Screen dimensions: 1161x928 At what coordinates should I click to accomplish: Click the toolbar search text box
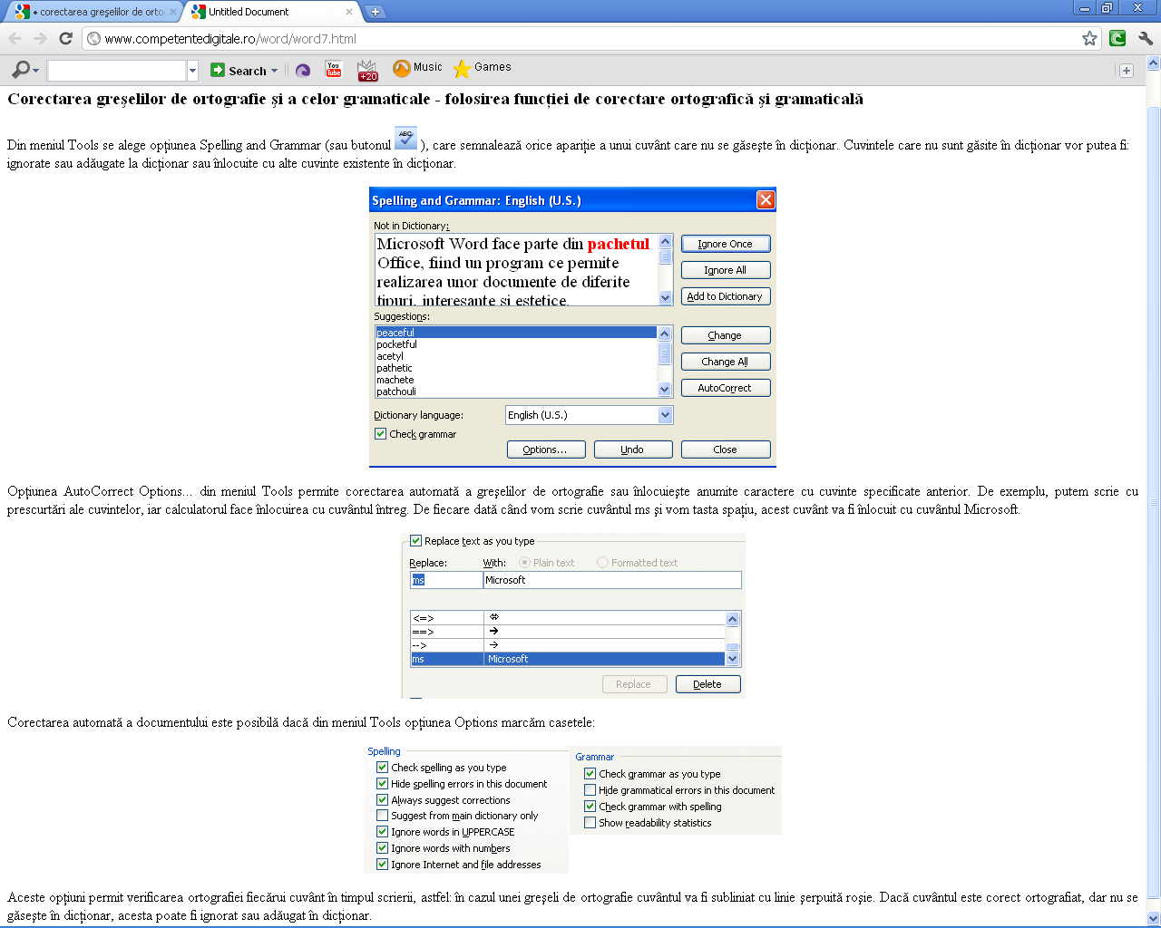[x=117, y=71]
